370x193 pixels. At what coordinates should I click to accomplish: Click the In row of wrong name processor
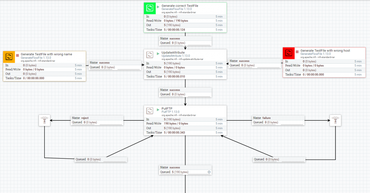(45, 65)
